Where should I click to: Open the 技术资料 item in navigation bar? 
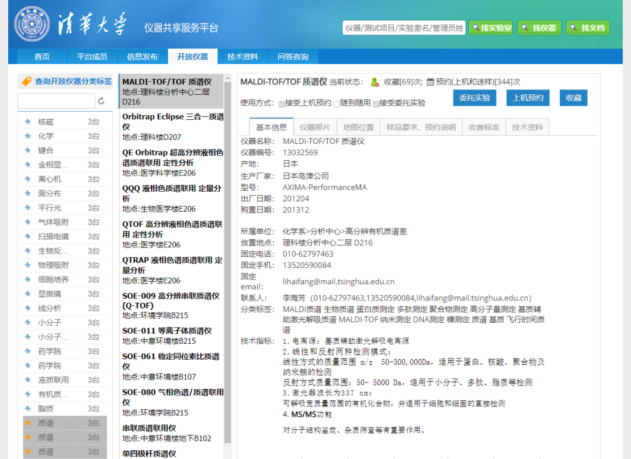242,57
